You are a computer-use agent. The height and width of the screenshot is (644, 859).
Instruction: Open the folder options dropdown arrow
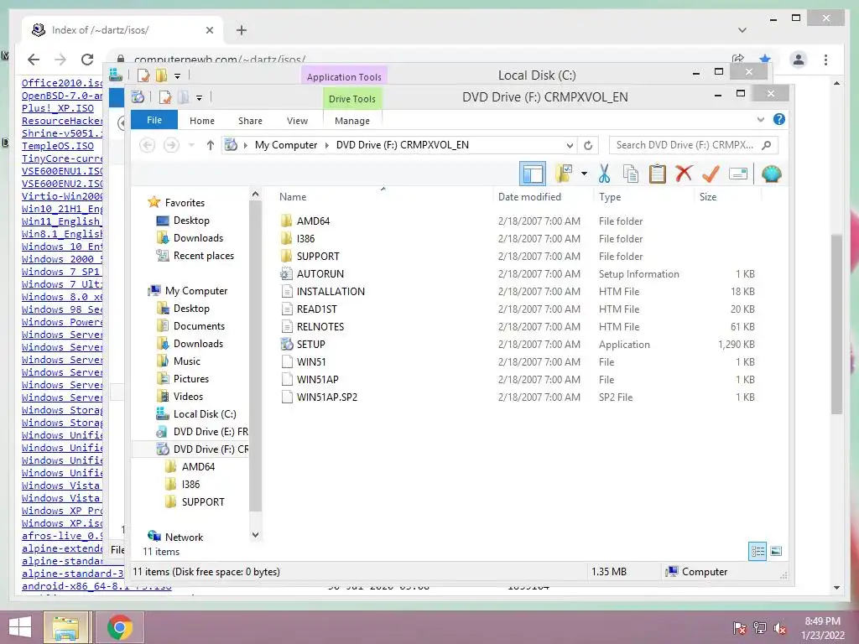584,174
